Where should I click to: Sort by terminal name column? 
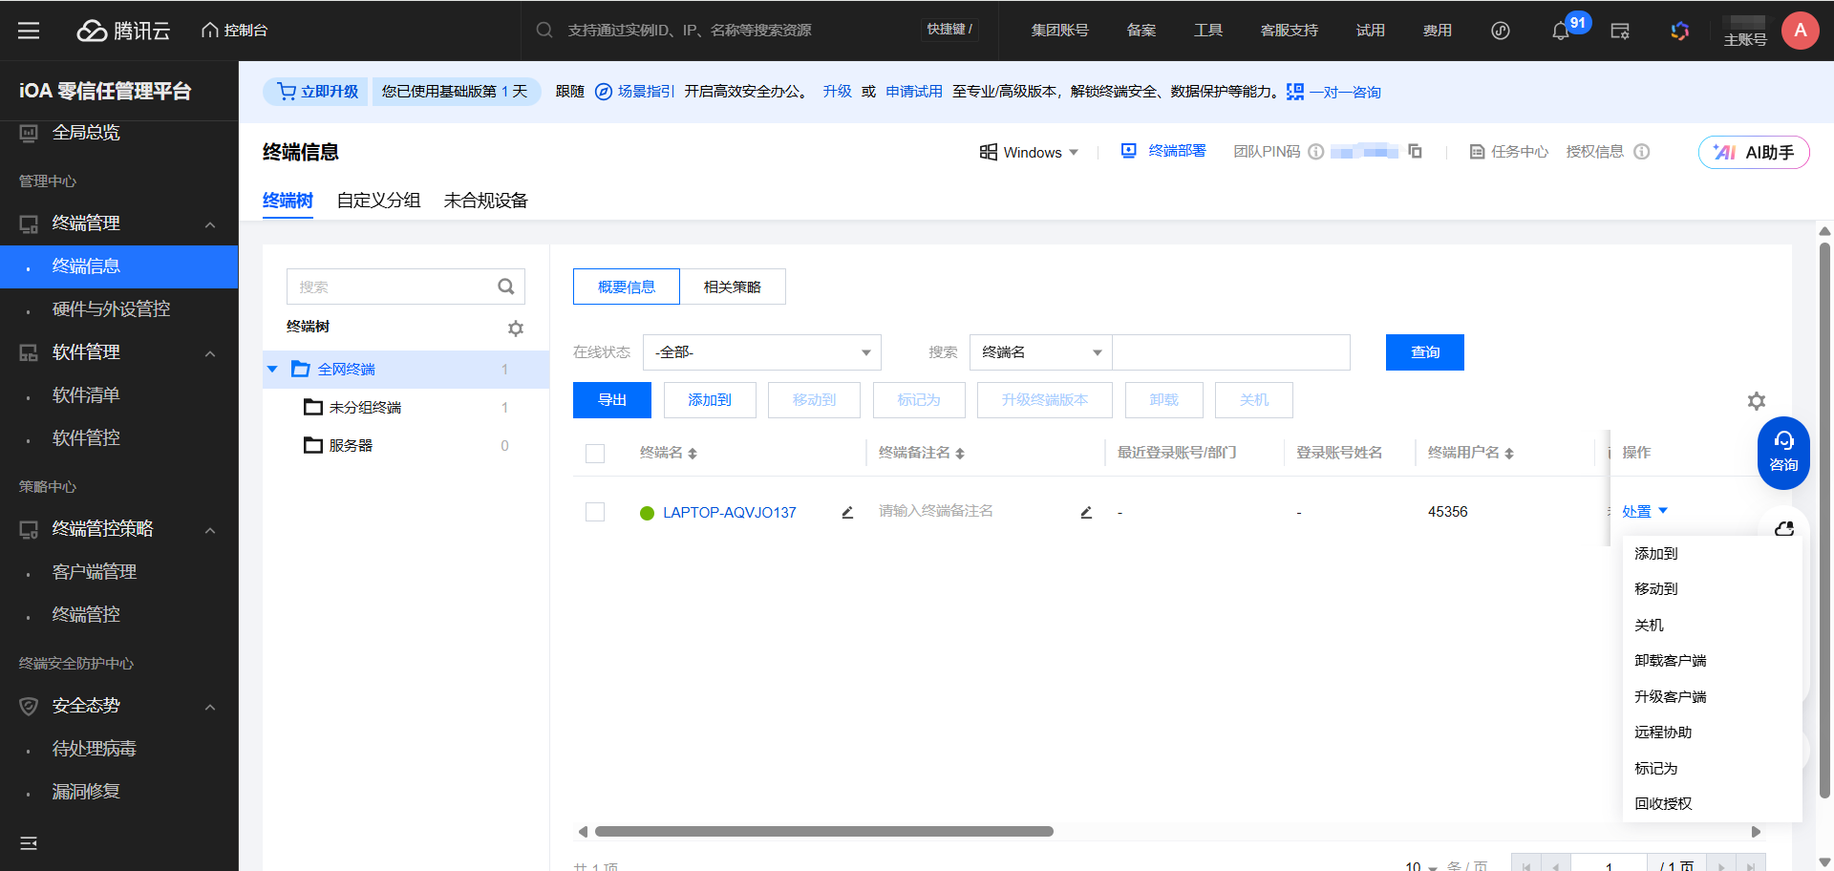coord(693,454)
